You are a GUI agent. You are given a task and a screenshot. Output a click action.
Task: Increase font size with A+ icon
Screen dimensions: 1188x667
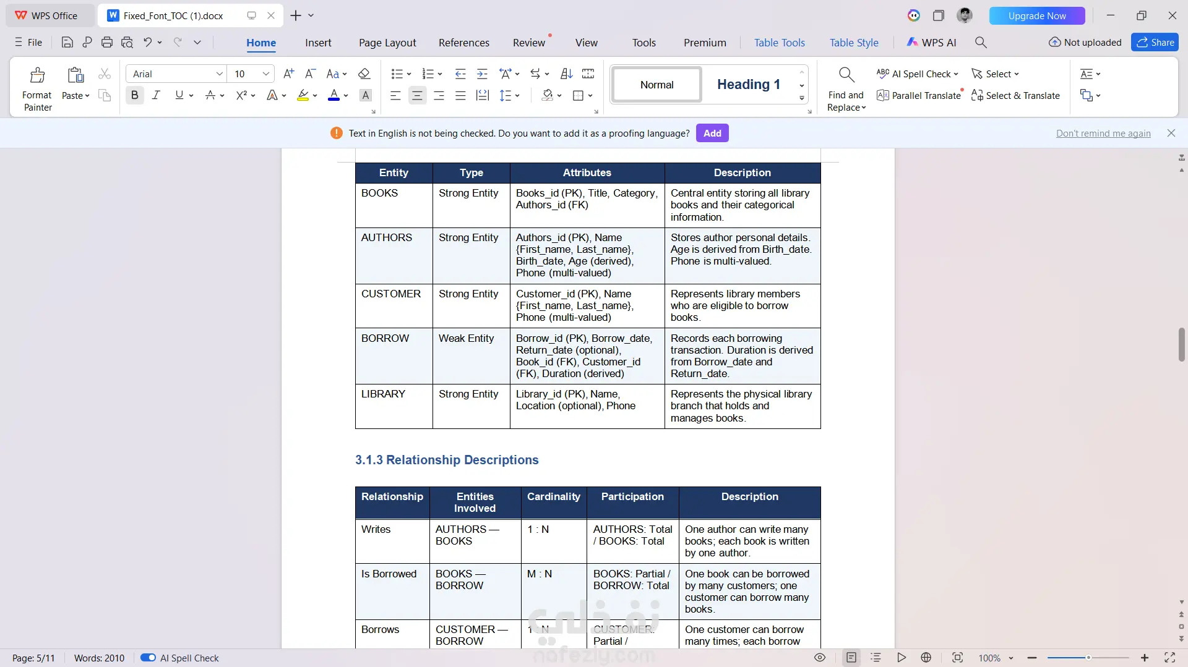coord(288,74)
